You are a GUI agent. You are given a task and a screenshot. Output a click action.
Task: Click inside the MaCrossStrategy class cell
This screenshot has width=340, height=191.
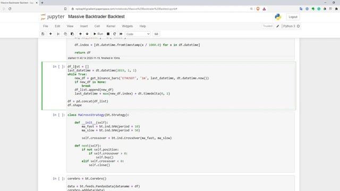tap(181, 142)
